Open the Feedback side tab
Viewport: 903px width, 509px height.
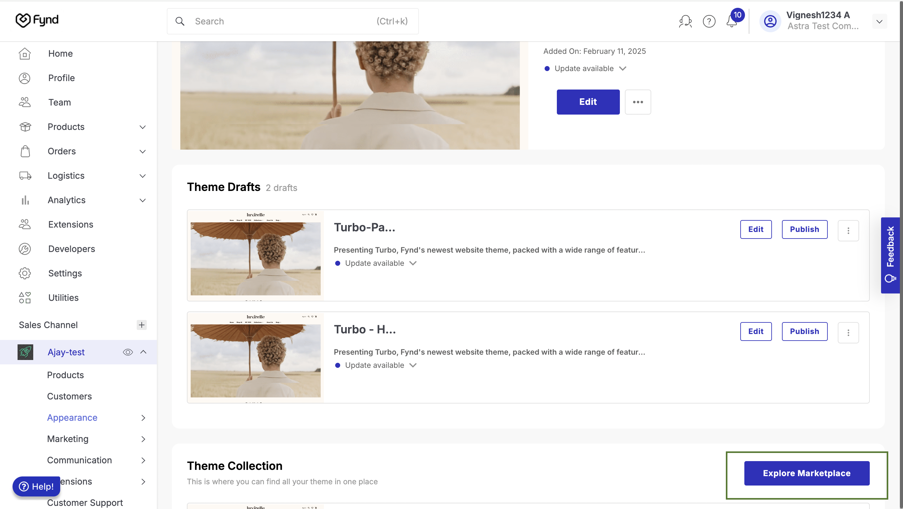point(890,255)
